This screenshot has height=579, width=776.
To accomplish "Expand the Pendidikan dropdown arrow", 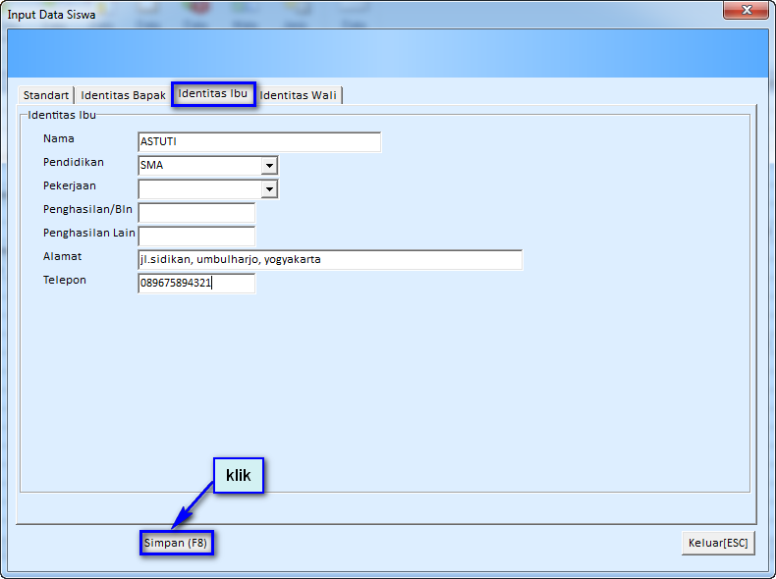I will pos(269,166).
